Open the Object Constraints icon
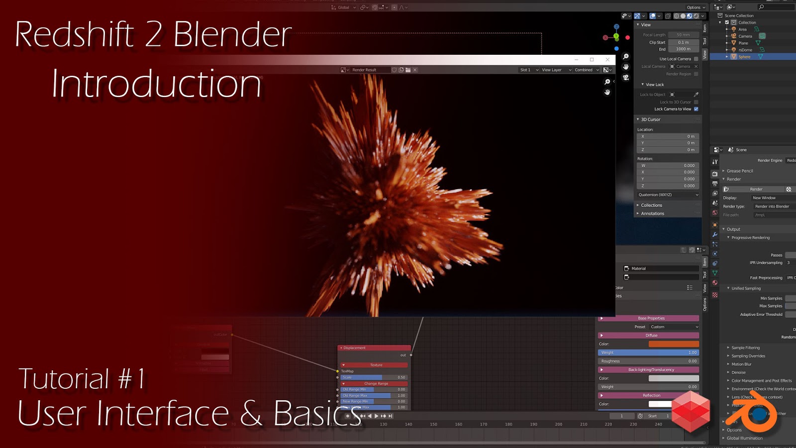Screen dimensions: 796x448 point(715,263)
